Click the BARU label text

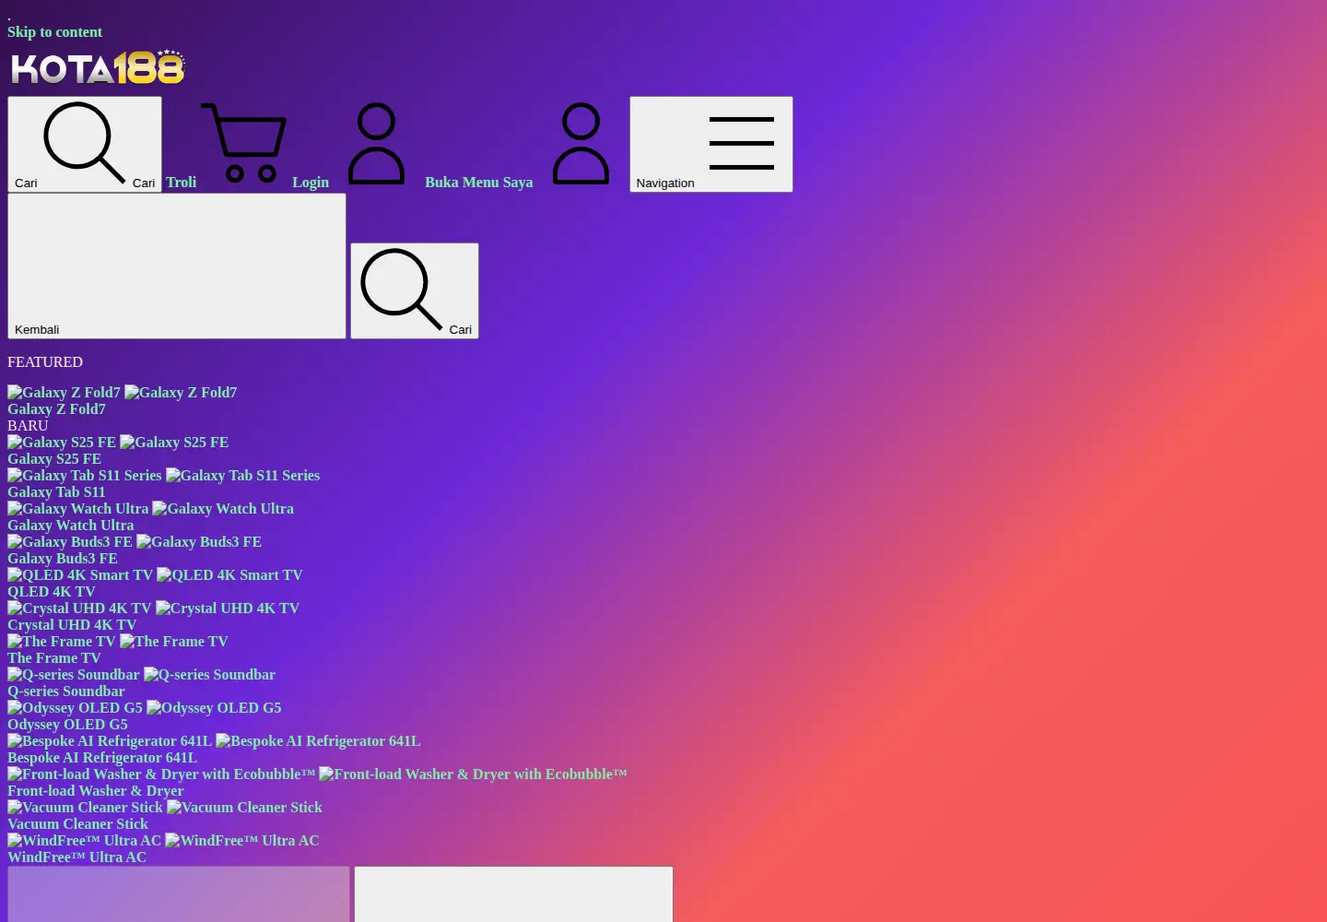click(28, 426)
